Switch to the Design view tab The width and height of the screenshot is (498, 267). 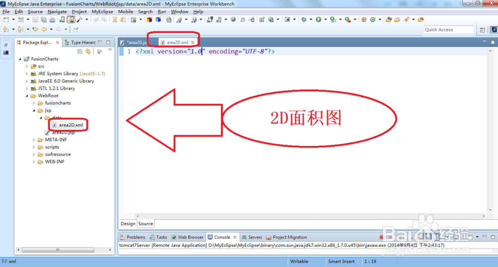[x=128, y=224]
